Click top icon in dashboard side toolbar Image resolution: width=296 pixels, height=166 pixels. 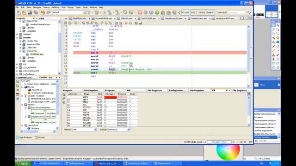(x=18, y=82)
